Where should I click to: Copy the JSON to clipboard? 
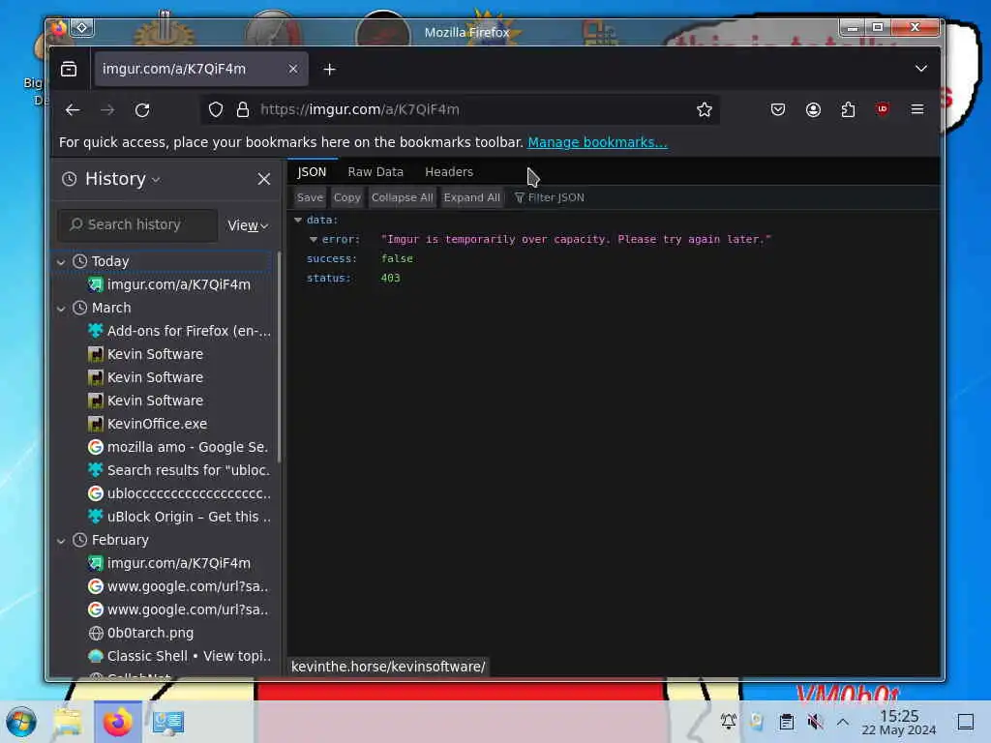click(347, 197)
